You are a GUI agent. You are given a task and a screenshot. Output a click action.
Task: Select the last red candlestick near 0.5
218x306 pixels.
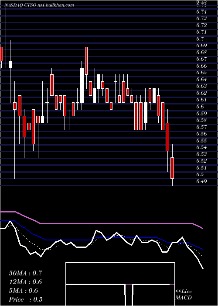coord(172,168)
